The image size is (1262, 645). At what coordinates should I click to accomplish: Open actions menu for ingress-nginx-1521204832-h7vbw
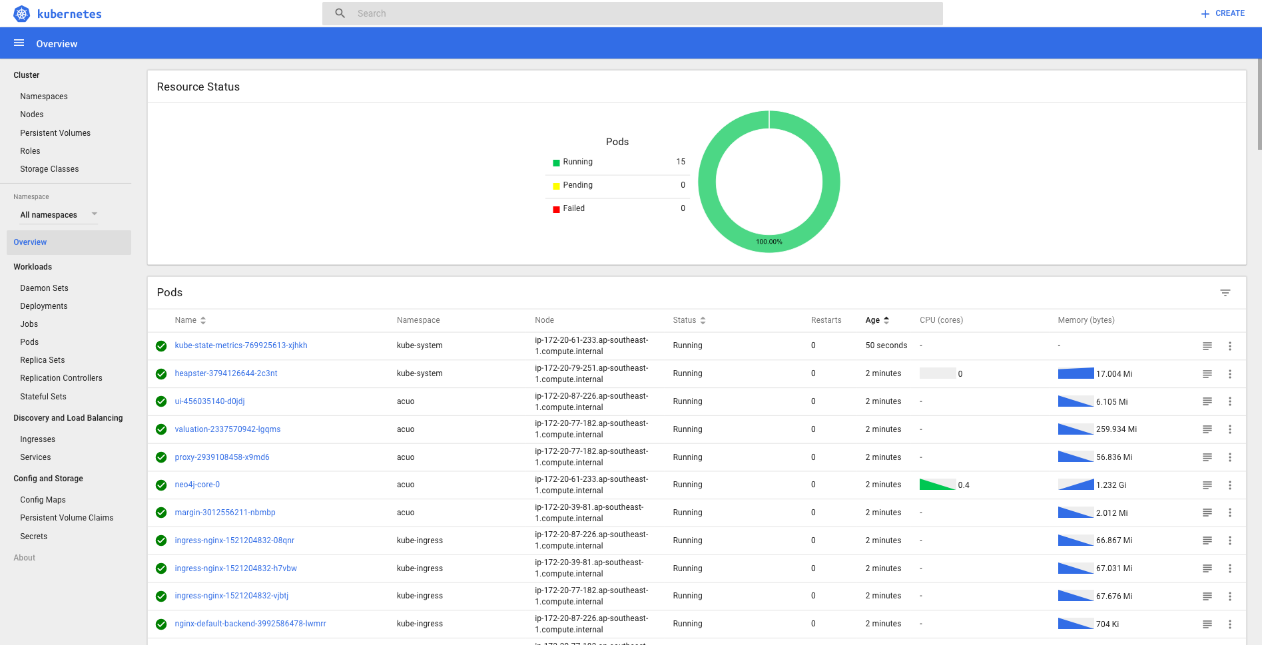tap(1230, 568)
